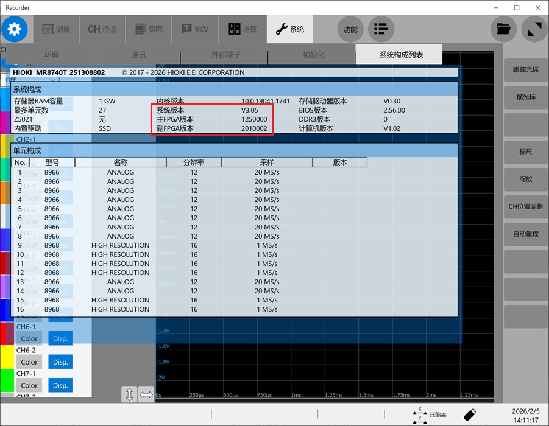Open the CH7-1 Color picker
549x426 pixels.
pyautogui.click(x=29, y=385)
